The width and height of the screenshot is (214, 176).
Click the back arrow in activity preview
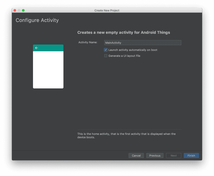36,48
